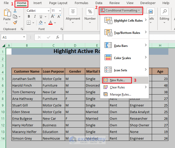Open the Calibri font name dropdown

click(48, 11)
